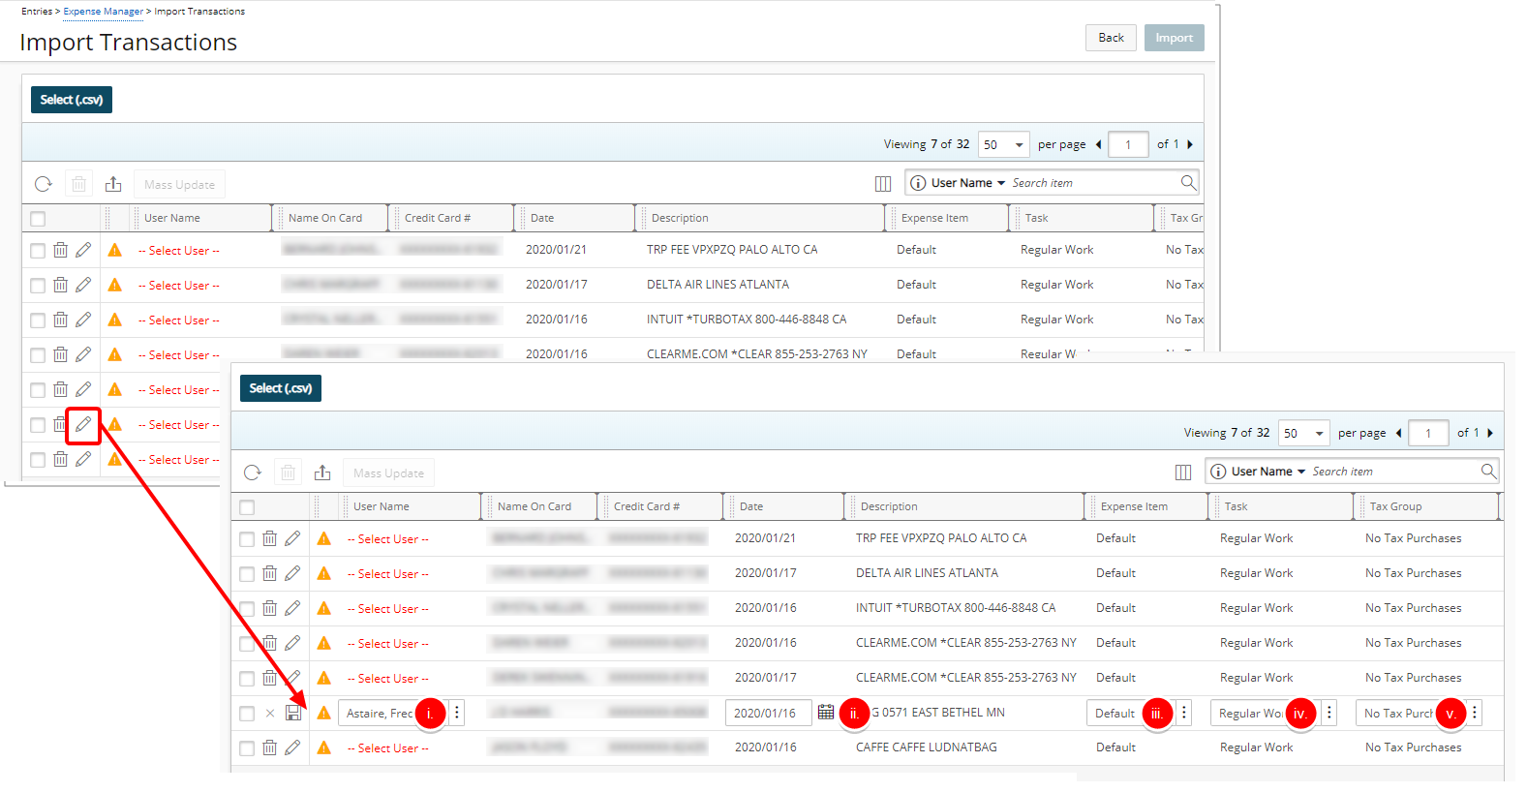Click the refresh icon in the background panel toolbar
1527x793 pixels.
click(44, 184)
